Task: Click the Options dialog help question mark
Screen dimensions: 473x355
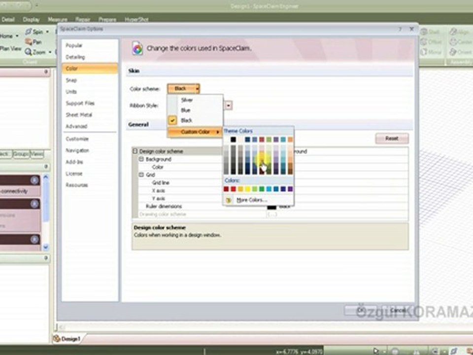Action: click(x=400, y=29)
